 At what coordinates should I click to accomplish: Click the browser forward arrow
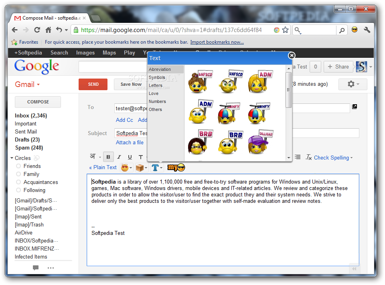point(26,30)
